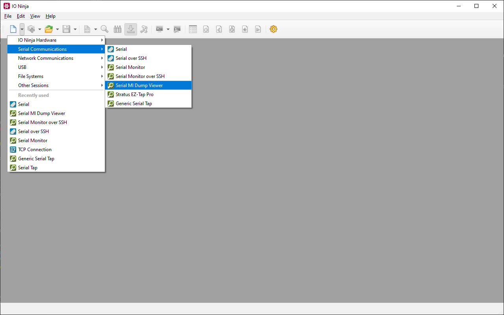Image resolution: width=504 pixels, height=315 pixels.
Task: Open the New Session dropdown arrow
Action: coord(22,29)
